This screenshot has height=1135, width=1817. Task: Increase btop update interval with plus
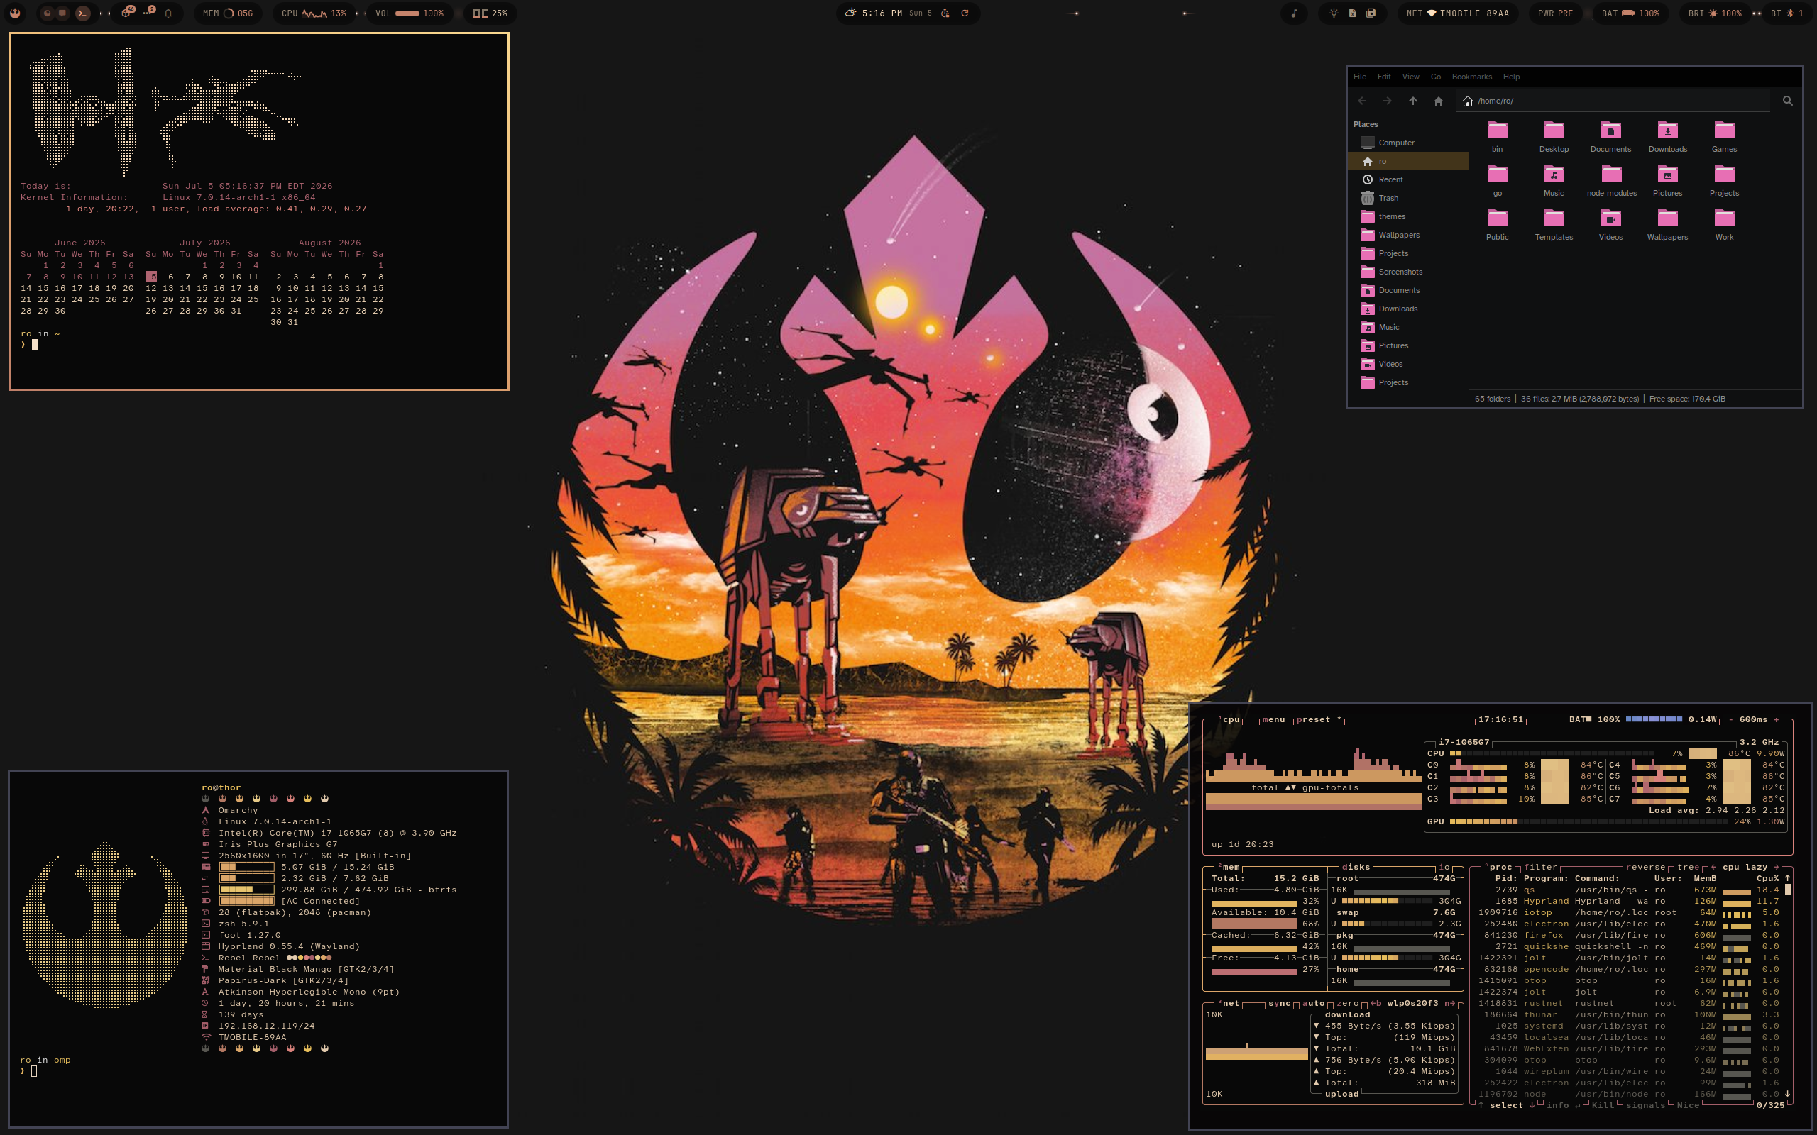[1777, 720]
